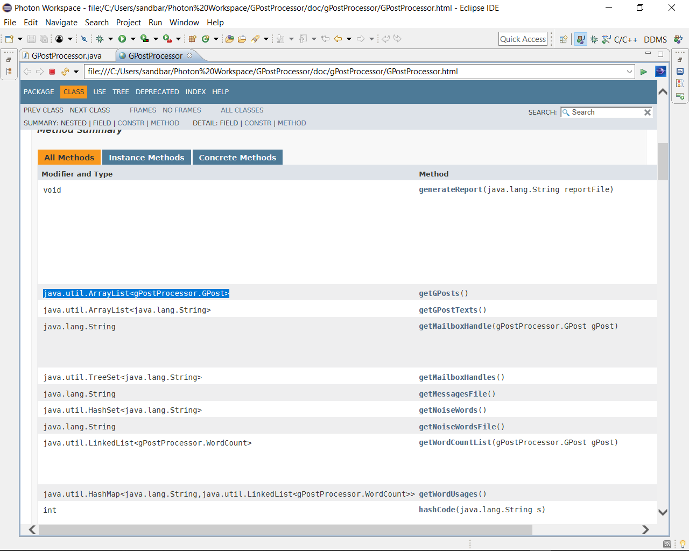Open the File menu
Viewport: 689px width, 551px height.
(10, 23)
